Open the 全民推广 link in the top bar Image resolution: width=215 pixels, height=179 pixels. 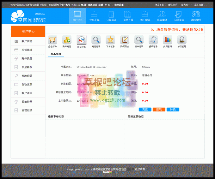pyautogui.click(x=185, y=5)
